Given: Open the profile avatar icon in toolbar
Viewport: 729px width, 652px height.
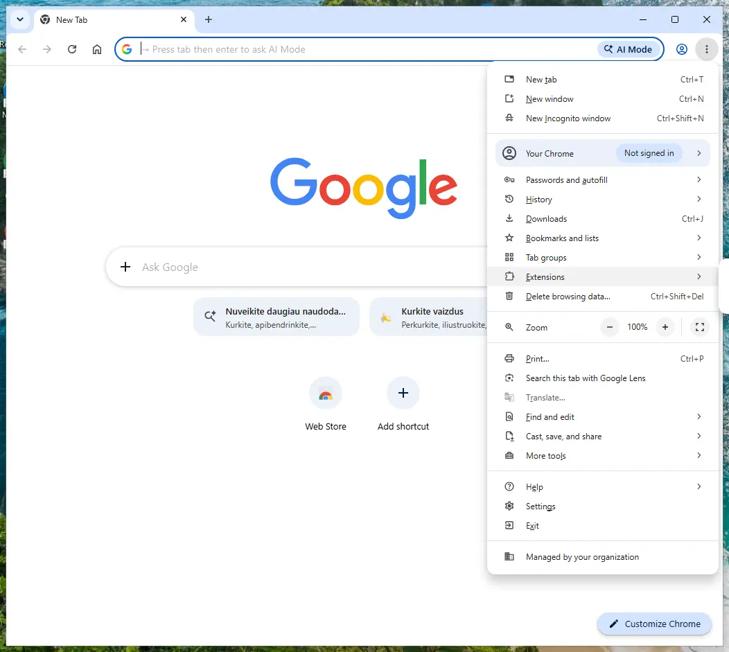Looking at the screenshot, I should 682,49.
